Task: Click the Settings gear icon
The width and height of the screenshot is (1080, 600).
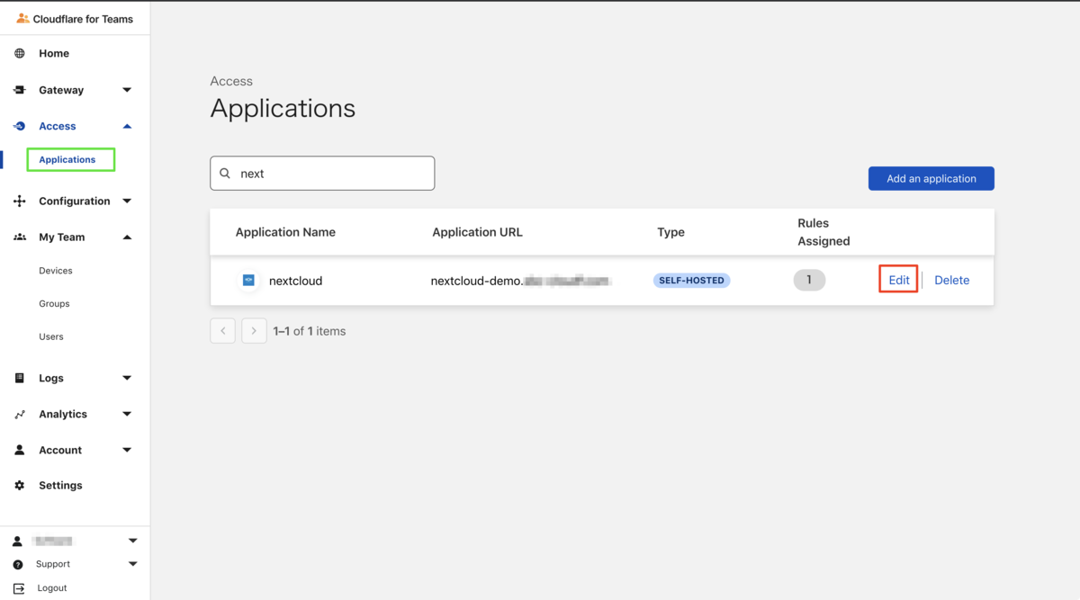Action: tap(20, 485)
